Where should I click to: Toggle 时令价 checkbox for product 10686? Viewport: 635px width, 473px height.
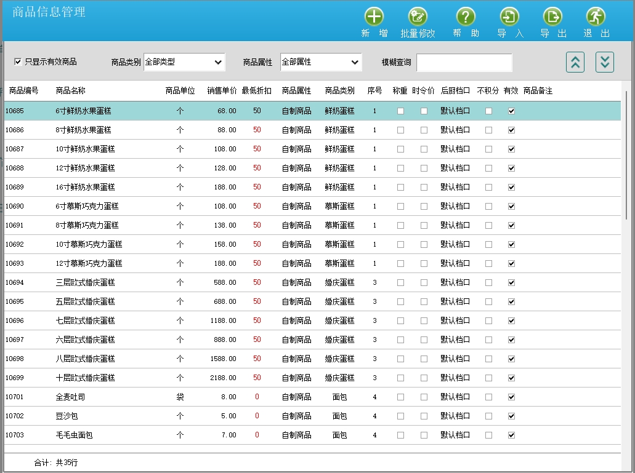point(424,130)
